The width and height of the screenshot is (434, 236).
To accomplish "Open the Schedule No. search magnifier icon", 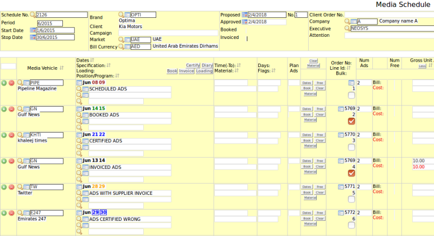I will (33, 15).
